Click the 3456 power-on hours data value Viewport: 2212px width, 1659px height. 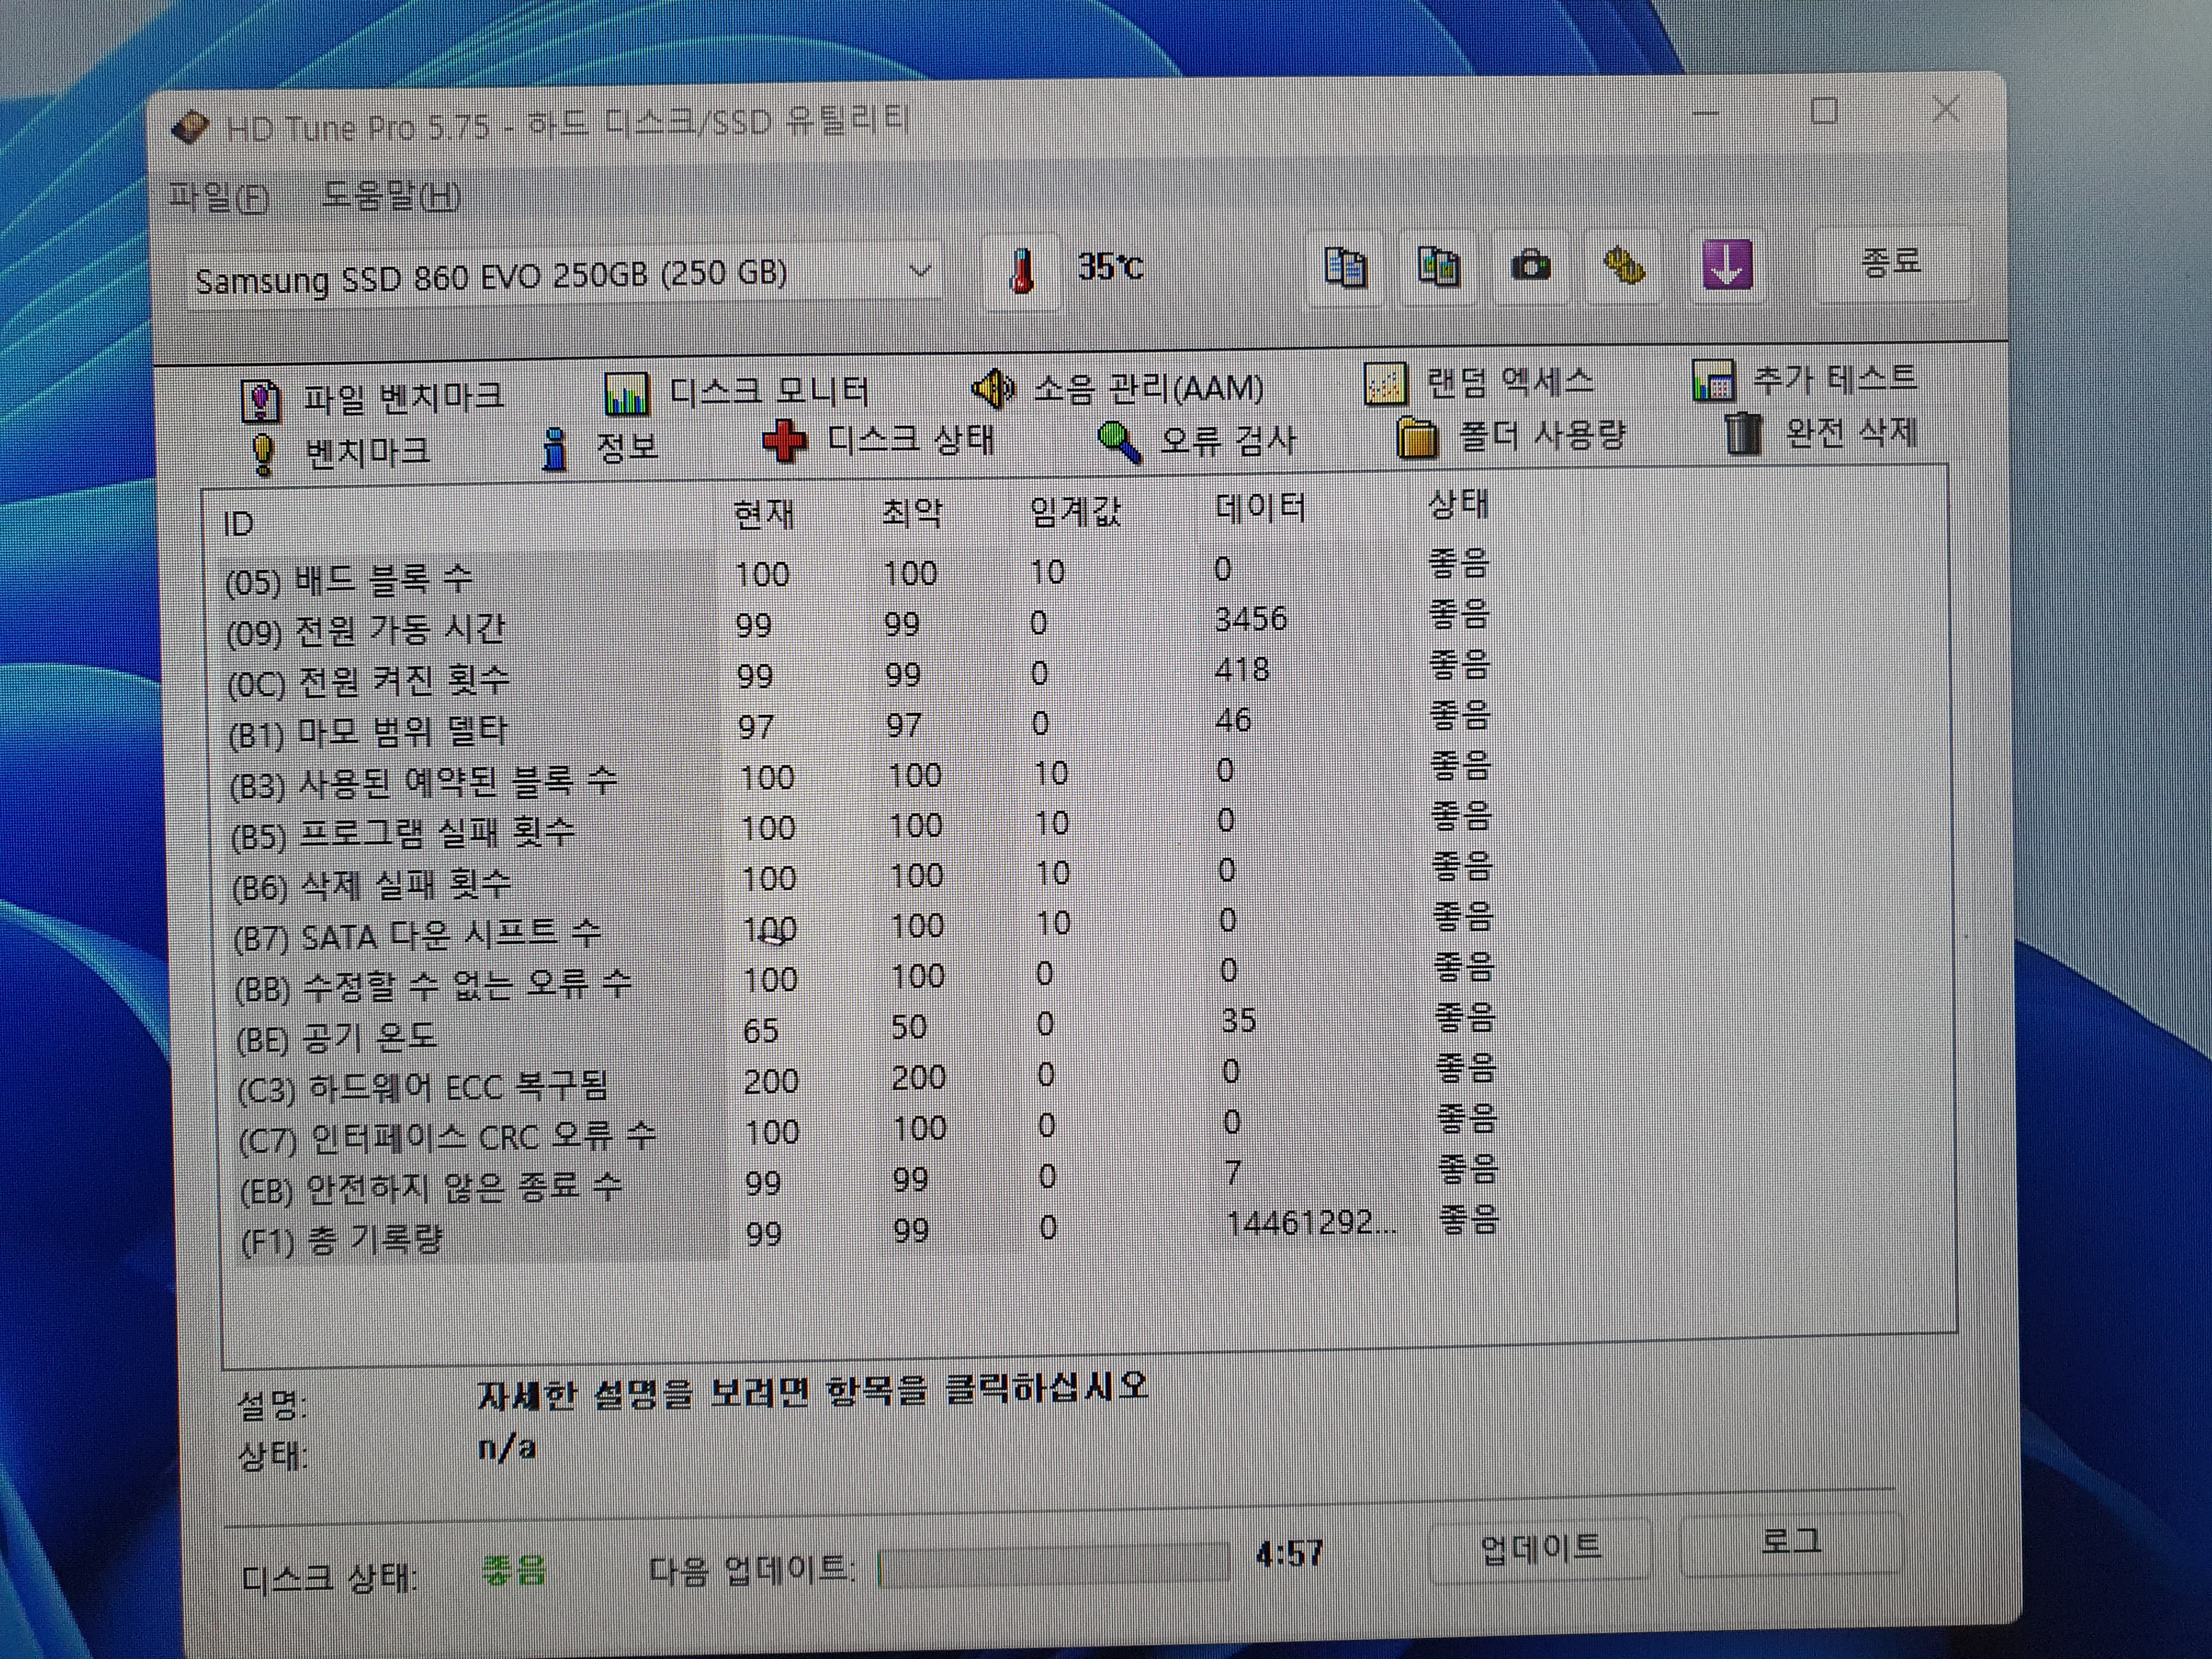(1250, 619)
